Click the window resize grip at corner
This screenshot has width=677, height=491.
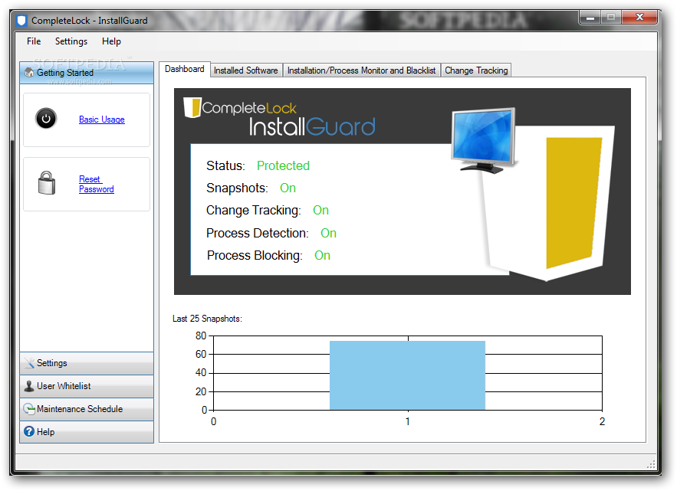point(651,464)
